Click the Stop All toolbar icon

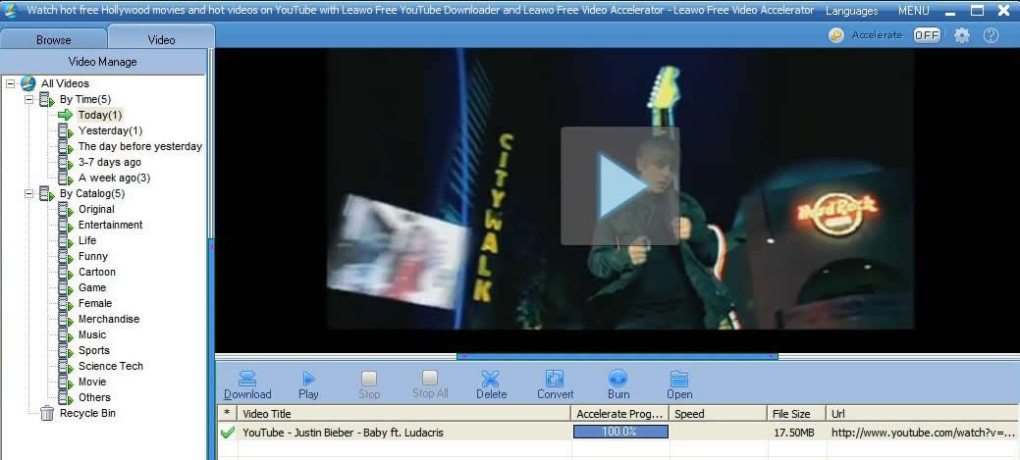(430, 379)
